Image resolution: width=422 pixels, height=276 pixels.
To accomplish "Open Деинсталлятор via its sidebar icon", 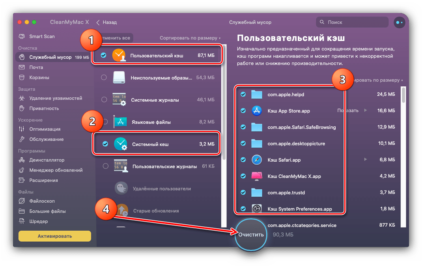I will tap(22, 160).
